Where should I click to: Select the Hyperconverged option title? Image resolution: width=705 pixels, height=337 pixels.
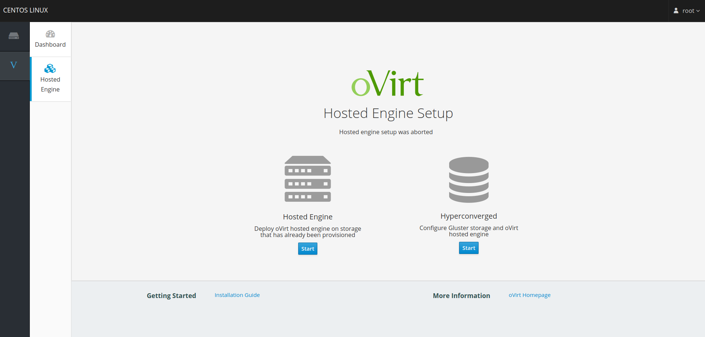(x=468, y=216)
